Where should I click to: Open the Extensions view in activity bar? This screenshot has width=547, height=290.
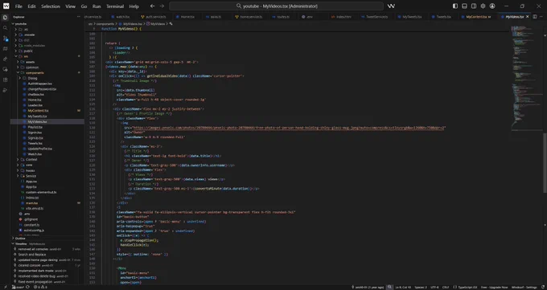(5, 80)
